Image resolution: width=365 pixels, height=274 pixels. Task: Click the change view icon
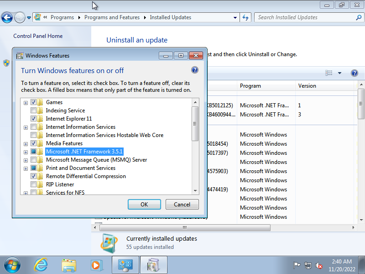[x=328, y=73]
